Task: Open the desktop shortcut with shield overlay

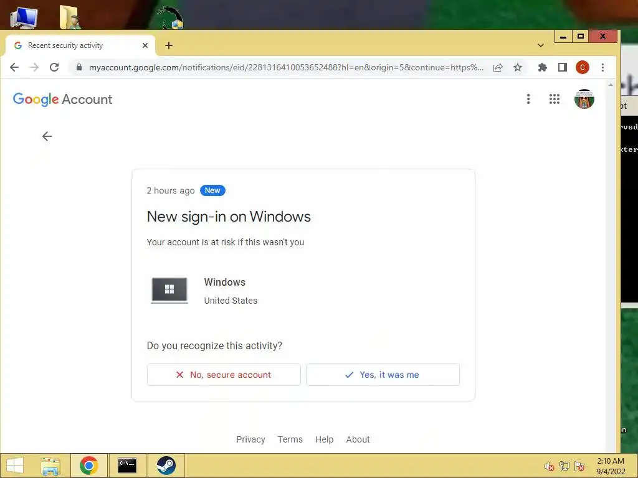Action: 171,17
